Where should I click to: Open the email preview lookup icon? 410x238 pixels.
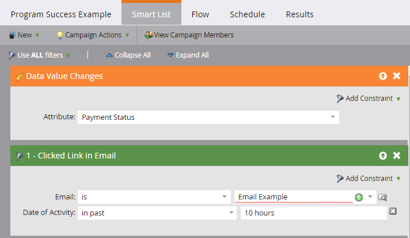tap(382, 197)
